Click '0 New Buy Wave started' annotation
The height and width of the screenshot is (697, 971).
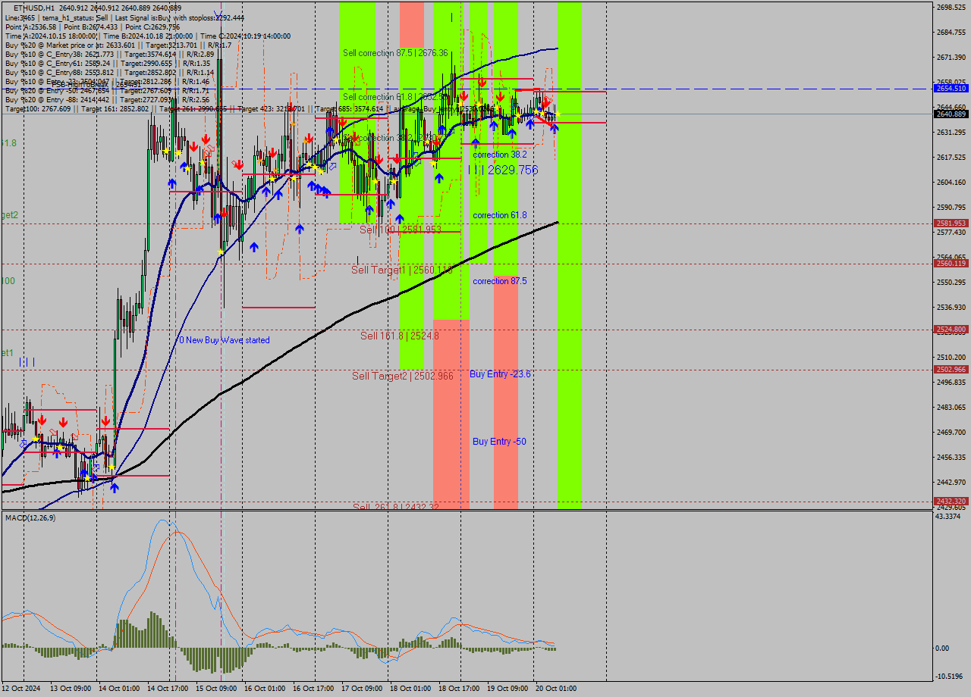coord(225,340)
